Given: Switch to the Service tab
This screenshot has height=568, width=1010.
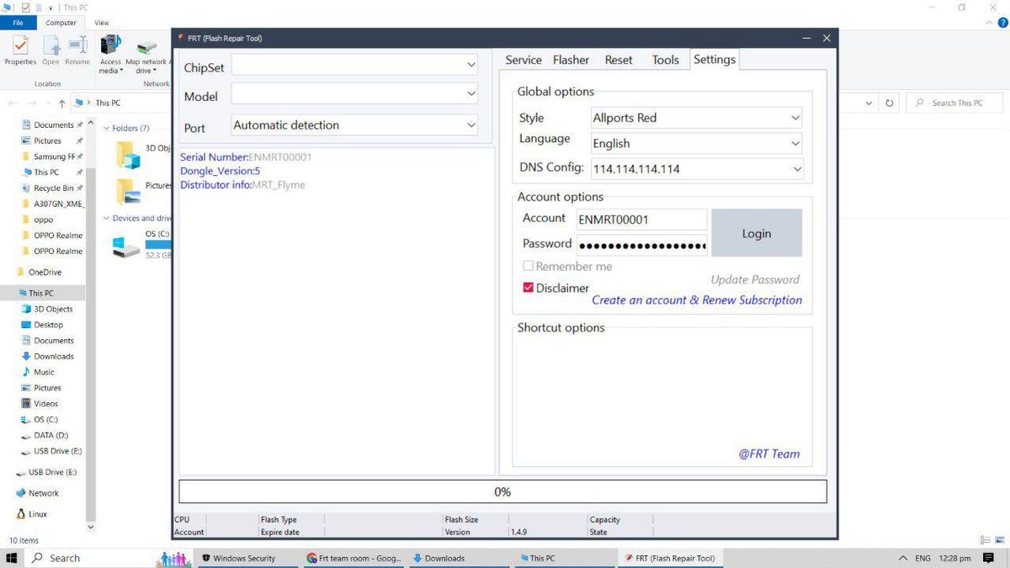Looking at the screenshot, I should [524, 60].
